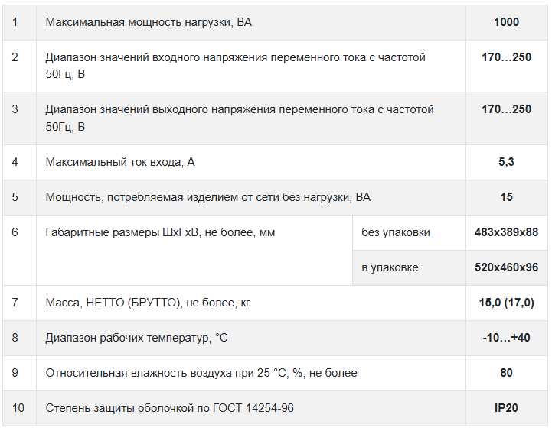Select the temperature range value -10…+40
Screen dimensions: 552x431
point(506,338)
